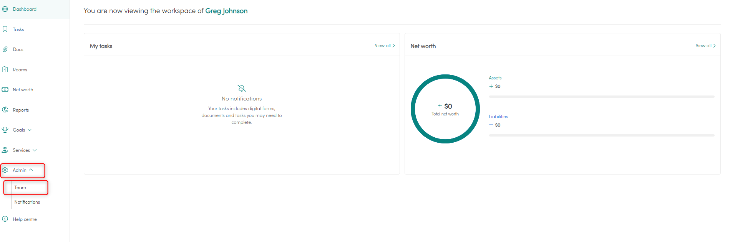Click the Assets progress bar
730x242 pixels.
click(601, 97)
